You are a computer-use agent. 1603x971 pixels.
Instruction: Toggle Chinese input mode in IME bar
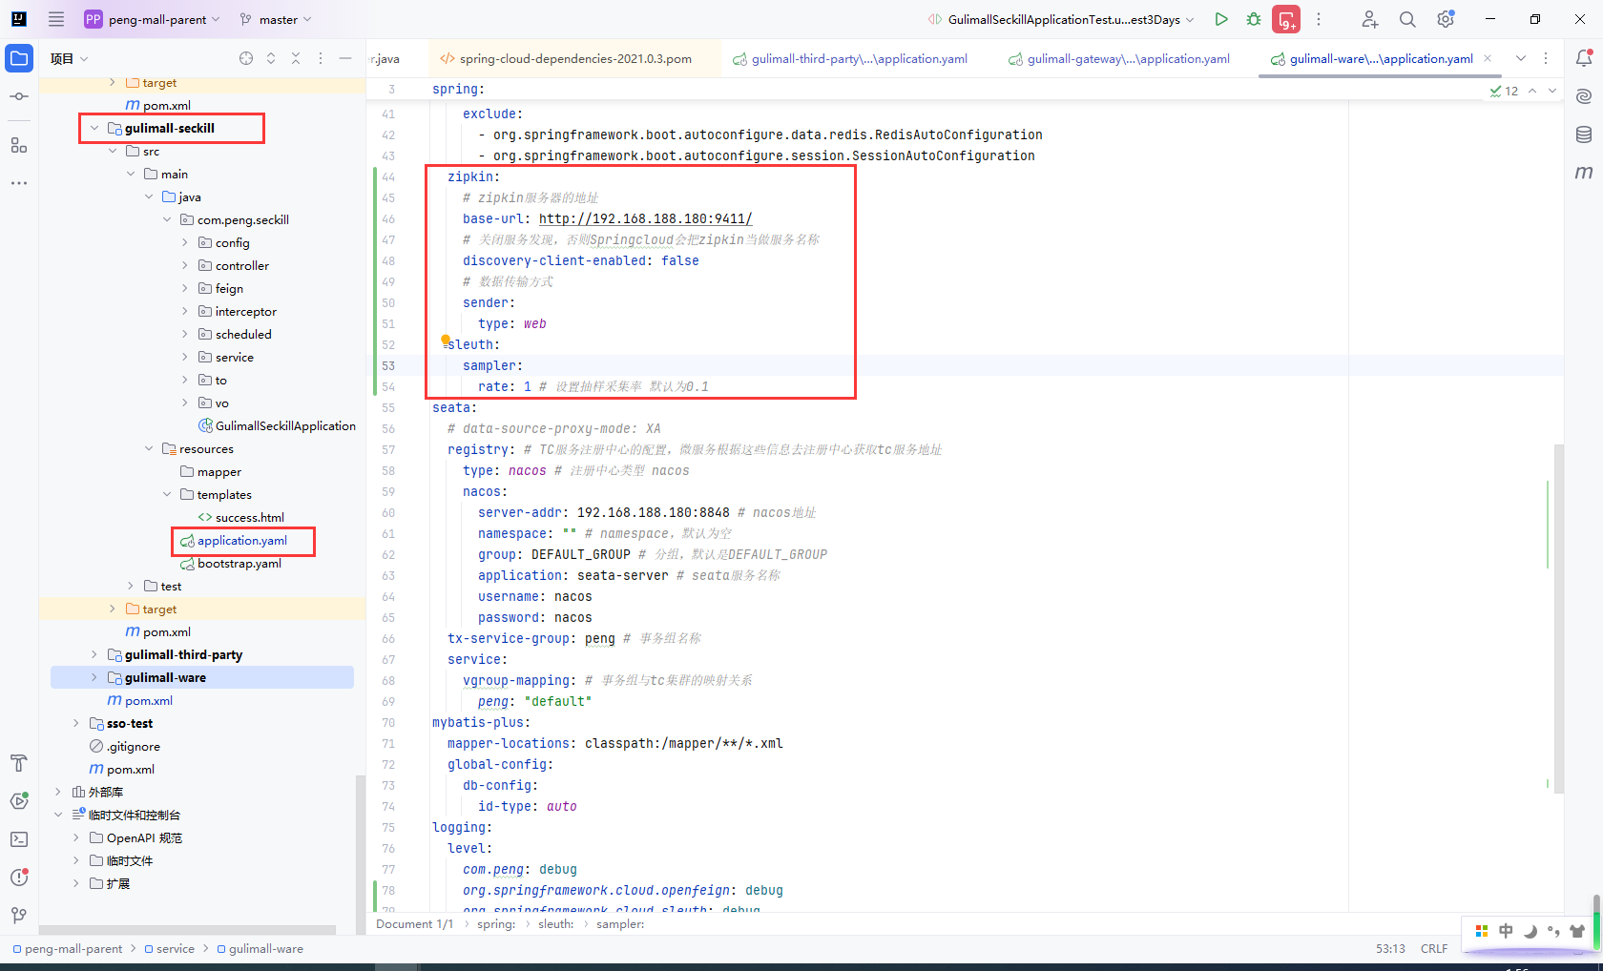coord(1506,931)
